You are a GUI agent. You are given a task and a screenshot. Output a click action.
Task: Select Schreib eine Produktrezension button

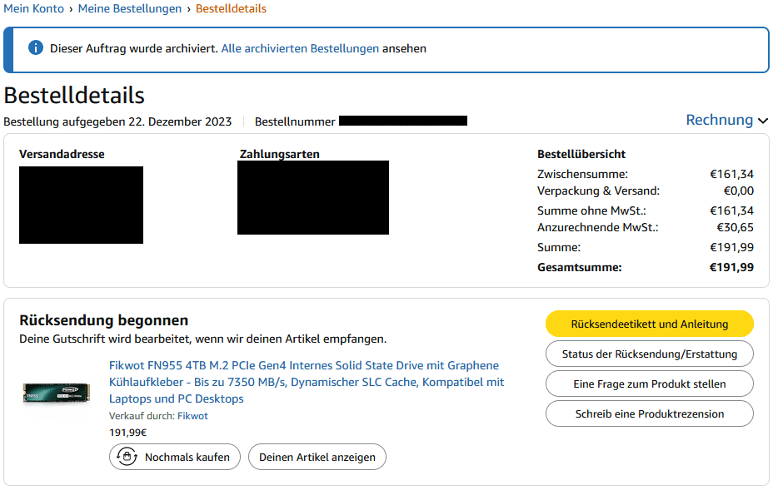pos(649,413)
